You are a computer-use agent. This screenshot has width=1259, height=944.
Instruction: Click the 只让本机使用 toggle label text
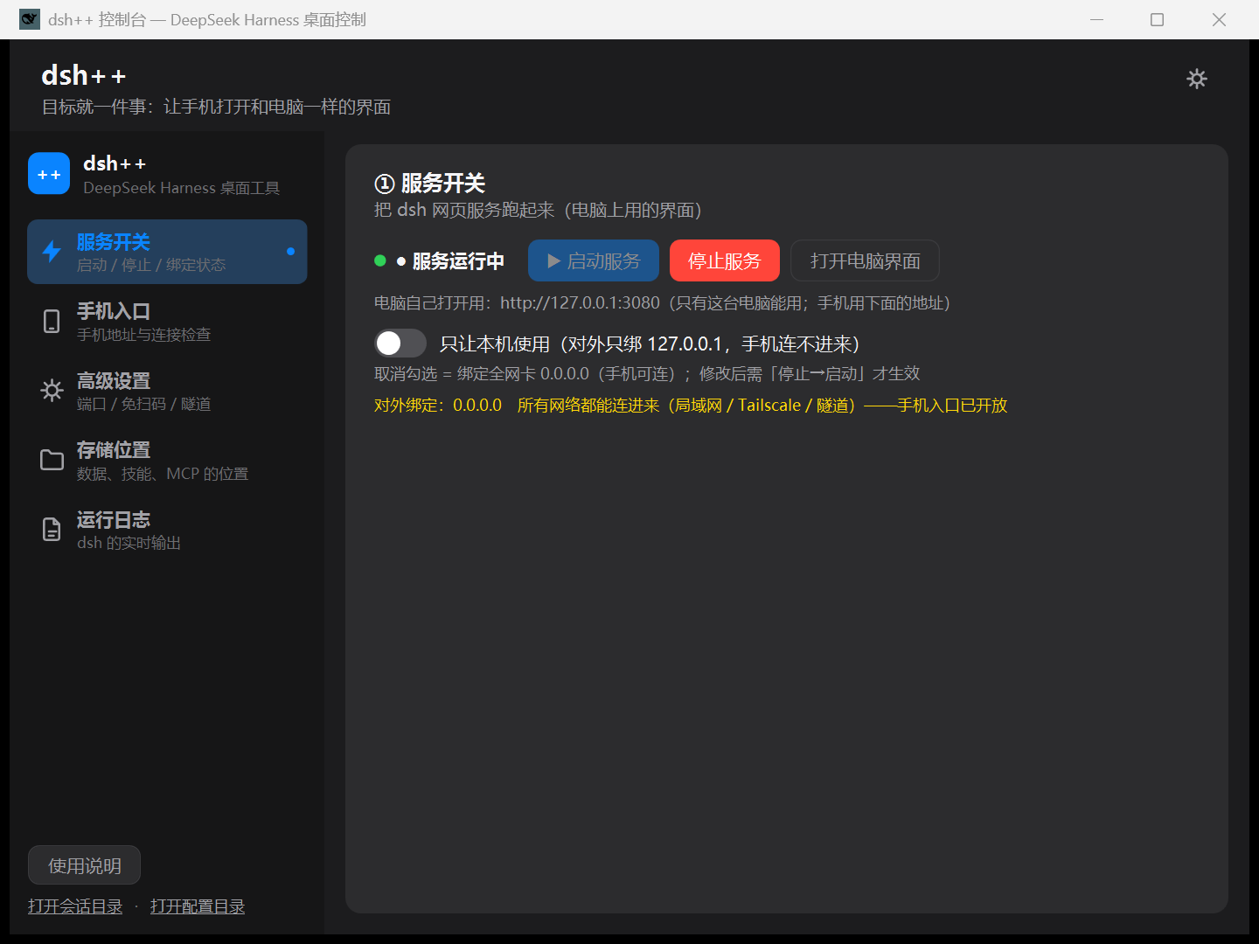point(650,344)
